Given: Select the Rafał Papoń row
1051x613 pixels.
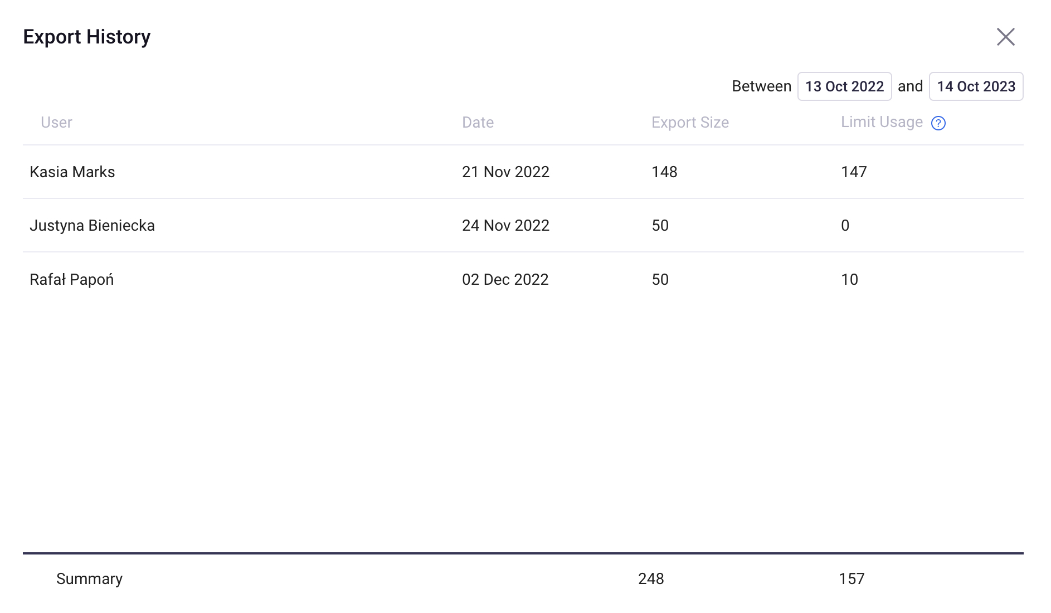Looking at the screenshot, I should 523,279.
